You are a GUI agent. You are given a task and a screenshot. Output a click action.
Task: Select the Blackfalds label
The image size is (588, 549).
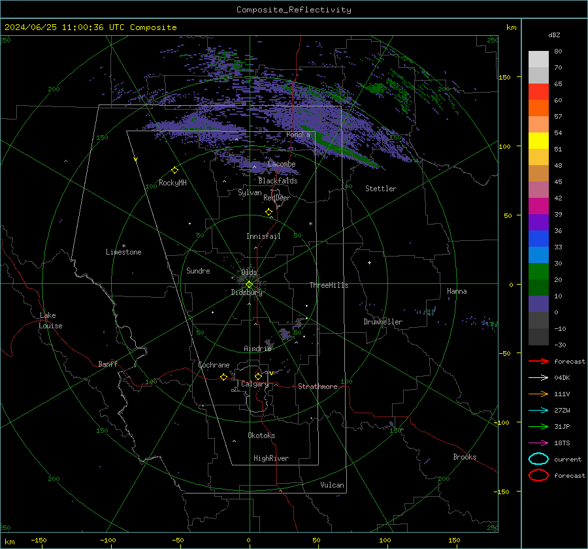[278, 181]
